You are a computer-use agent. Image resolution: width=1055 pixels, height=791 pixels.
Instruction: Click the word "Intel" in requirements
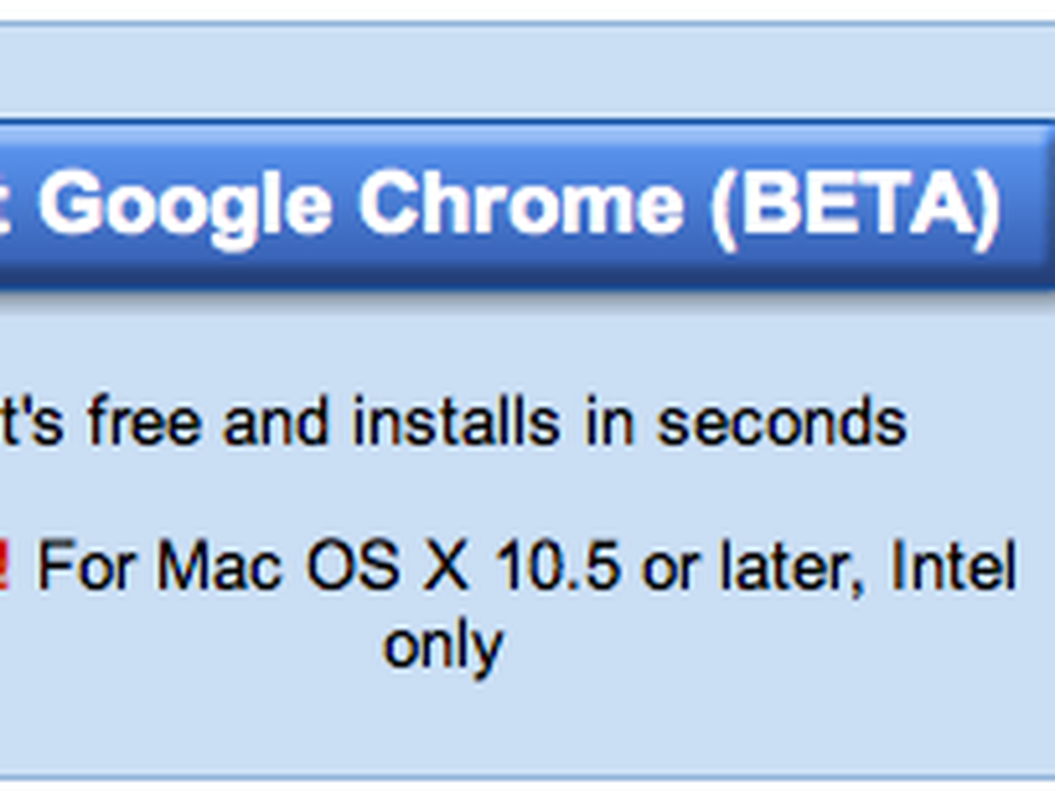(x=953, y=567)
